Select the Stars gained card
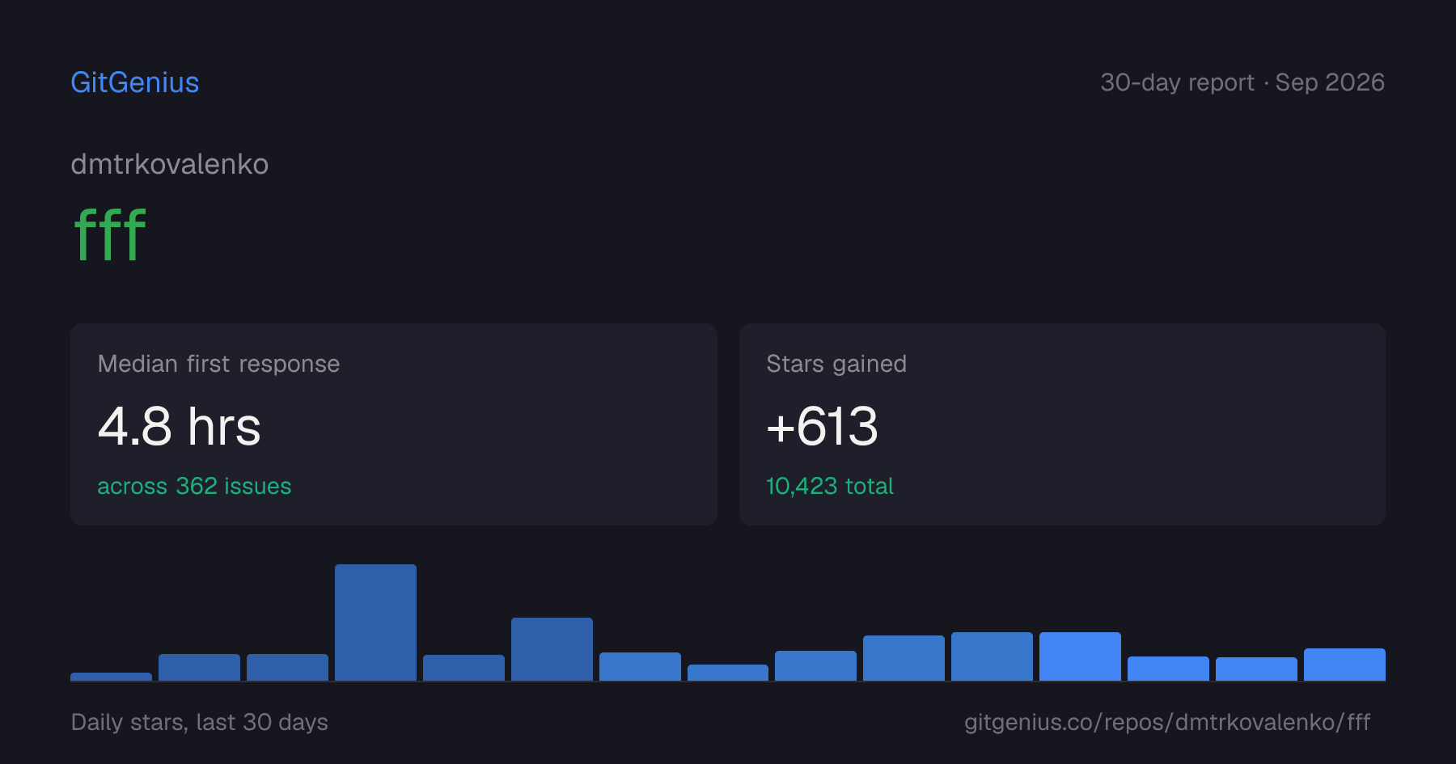The height and width of the screenshot is (764, 1456). coord(1062,424)
